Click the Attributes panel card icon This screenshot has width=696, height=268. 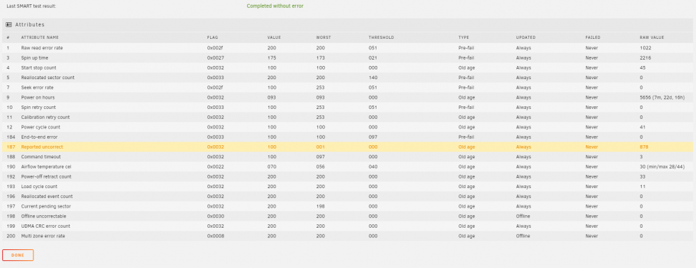tap(9, 25)
